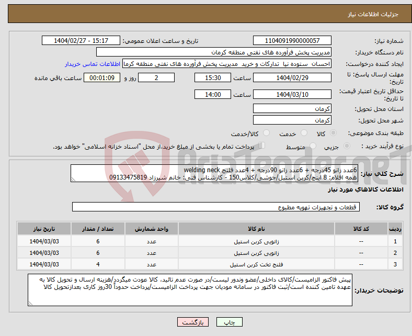Click the price validity date 1404/03/10
This screenshot has width=412, height=336.
(292, 94)
